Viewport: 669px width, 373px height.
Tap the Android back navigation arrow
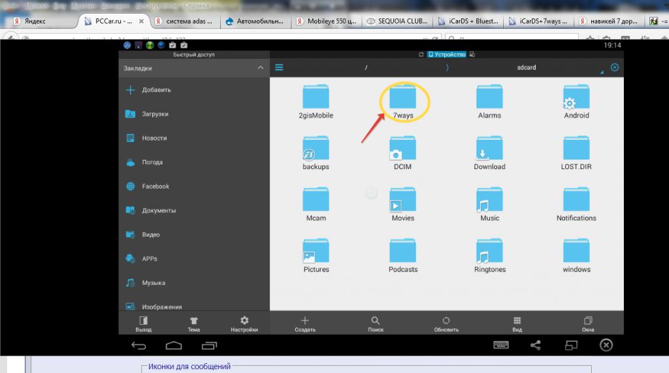[x=139, y=345]
